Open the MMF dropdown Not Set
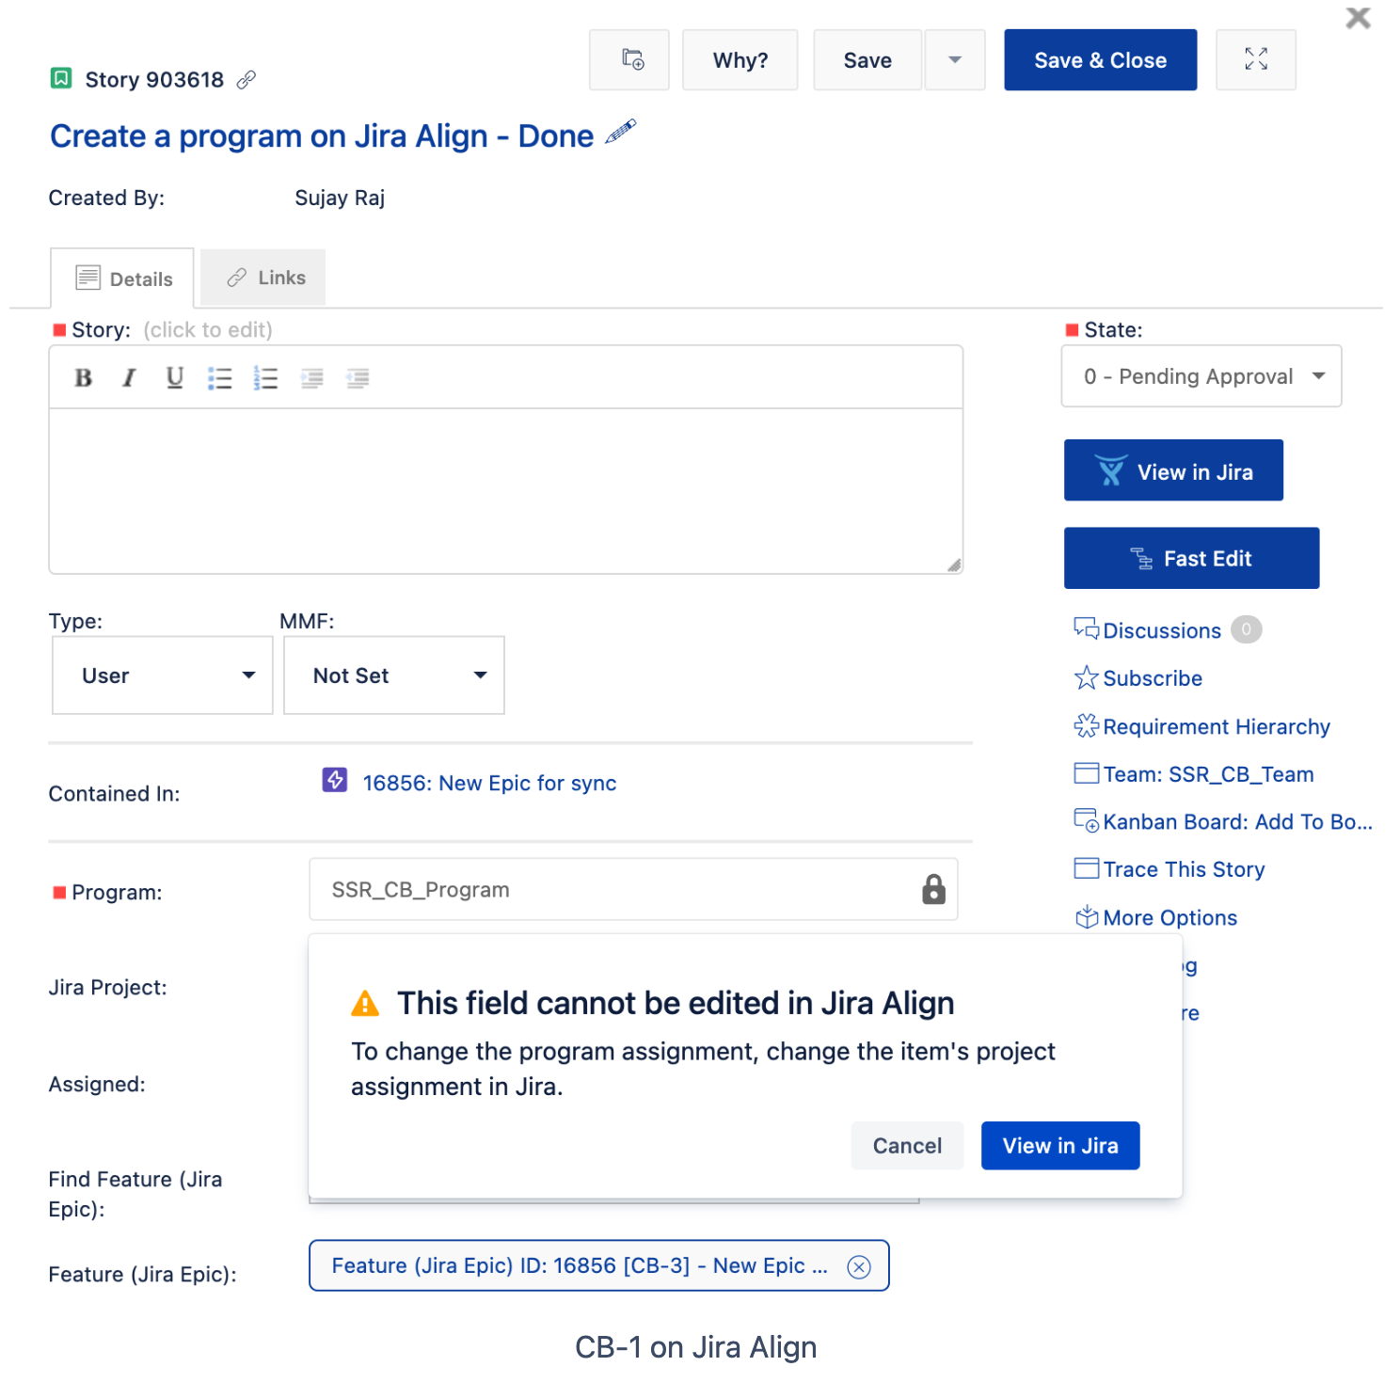The image size is (1400, 1398). 394,675
